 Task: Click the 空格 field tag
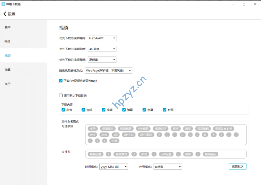click(x=114, y=141)
